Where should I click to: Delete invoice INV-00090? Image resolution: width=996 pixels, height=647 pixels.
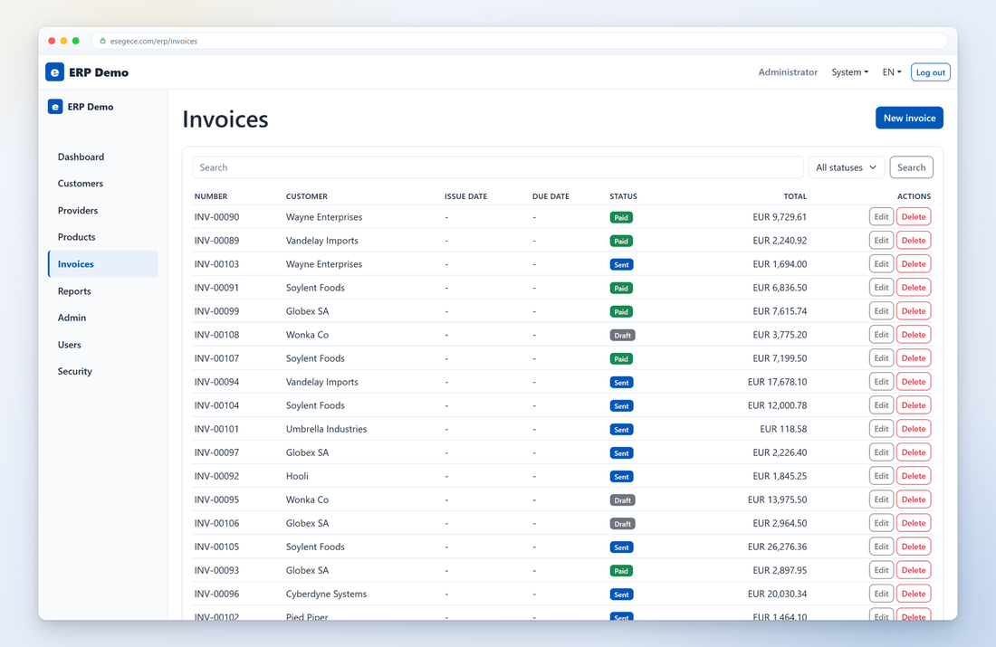coord(914,217)
